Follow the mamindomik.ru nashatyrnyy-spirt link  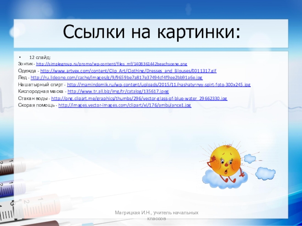click(x=159, y=85)
